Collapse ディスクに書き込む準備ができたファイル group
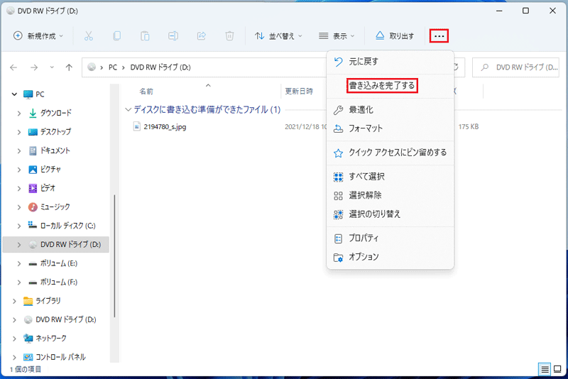 click(128, 110)
